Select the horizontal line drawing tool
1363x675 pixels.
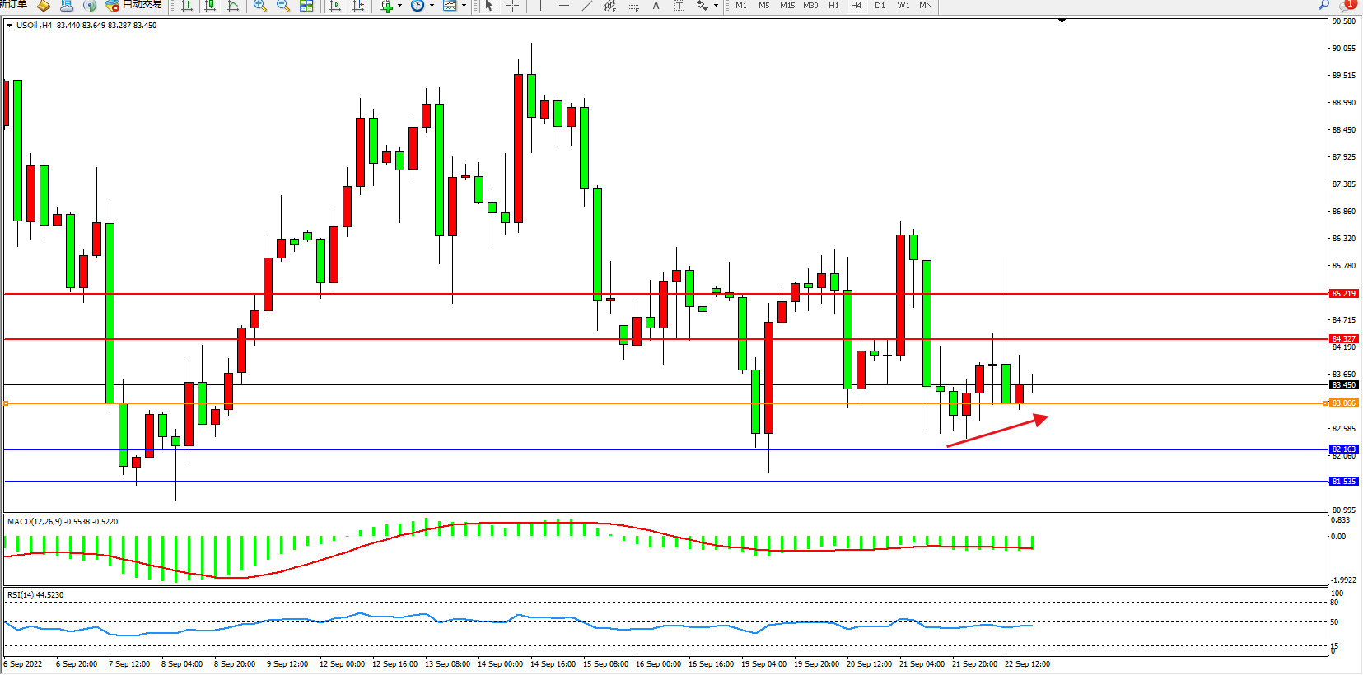(x=564, y=6)
